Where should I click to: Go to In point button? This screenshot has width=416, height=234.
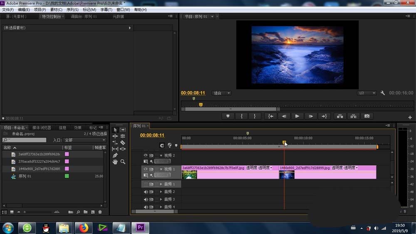click(x=271, y=116)
